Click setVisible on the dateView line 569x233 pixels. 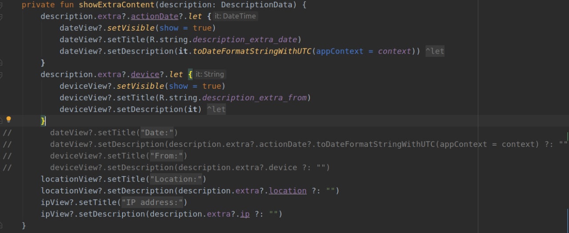point(131,28)
